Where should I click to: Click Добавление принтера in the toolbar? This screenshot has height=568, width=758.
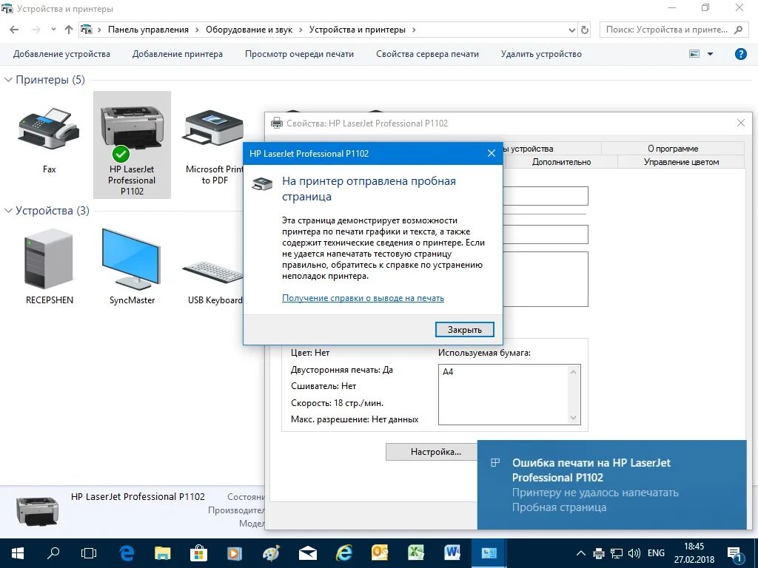[178, 54]
